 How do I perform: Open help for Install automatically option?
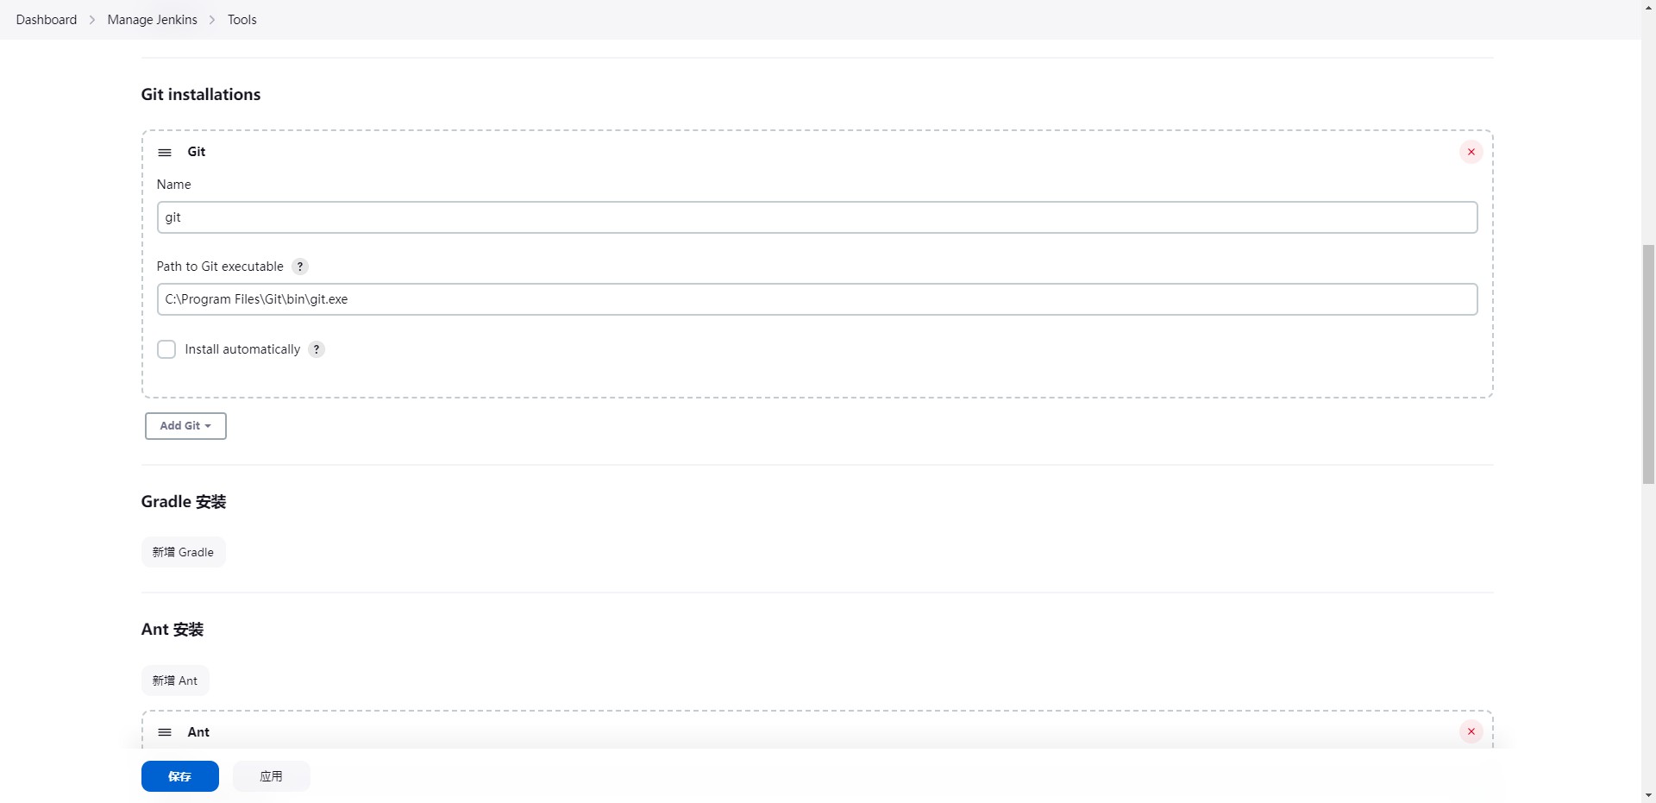(x=317, y=349)
